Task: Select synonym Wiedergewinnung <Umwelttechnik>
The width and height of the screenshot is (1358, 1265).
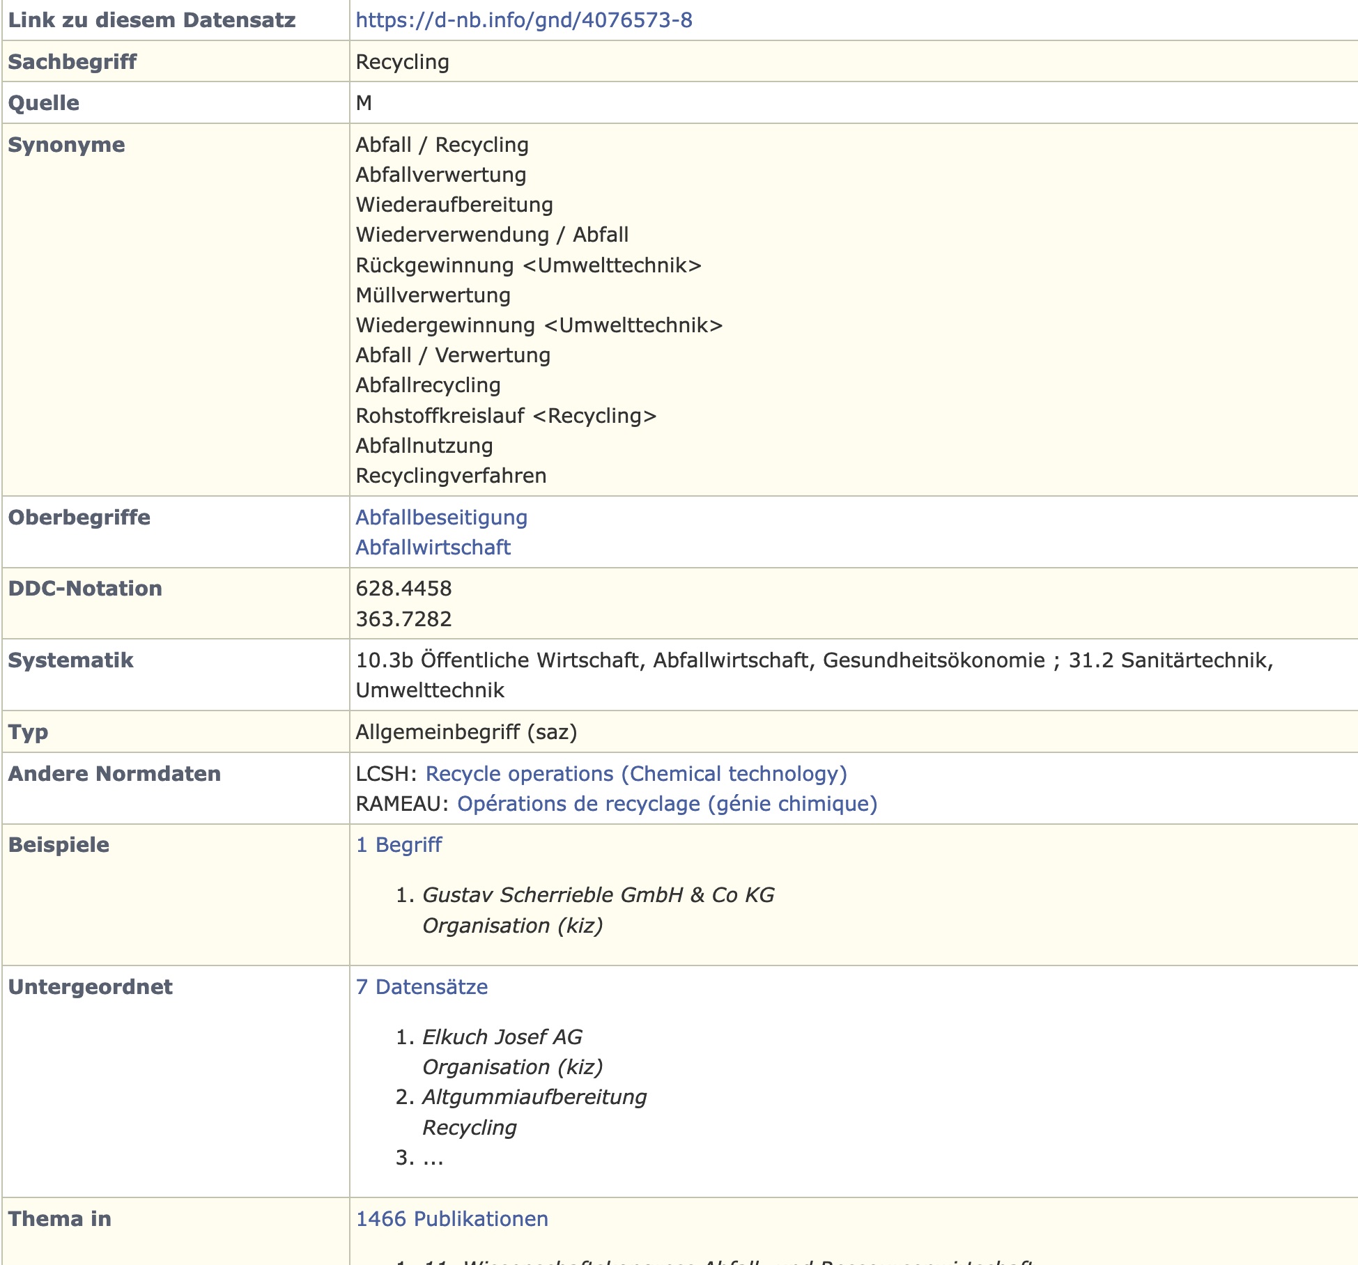Action: coord(539,325)
